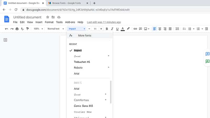This screenshot has width=210, height=118.
Task: Decrease font size with minus button
Action: tap(89, 29)
